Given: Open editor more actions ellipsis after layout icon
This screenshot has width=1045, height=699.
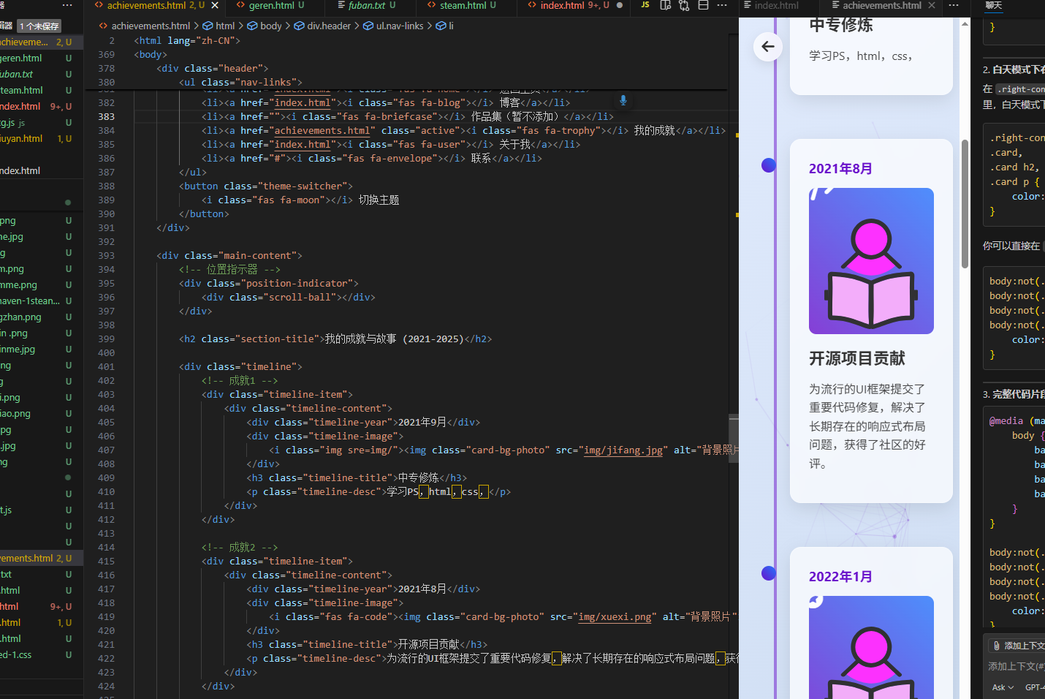Looking at the screenshot, I should coord(722,5).
